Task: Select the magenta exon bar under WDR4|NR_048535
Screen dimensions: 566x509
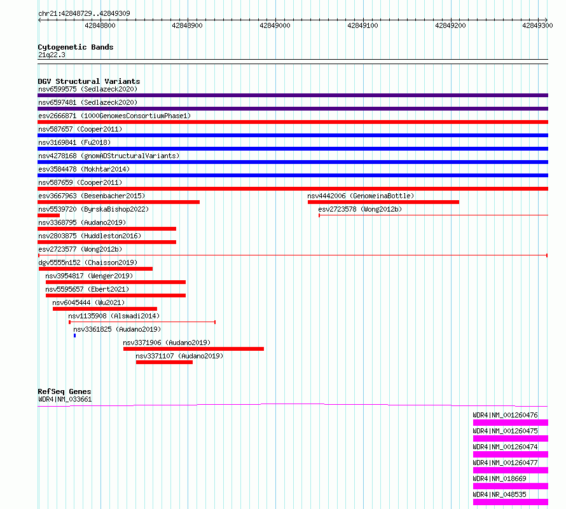Action: pos(511,502)
